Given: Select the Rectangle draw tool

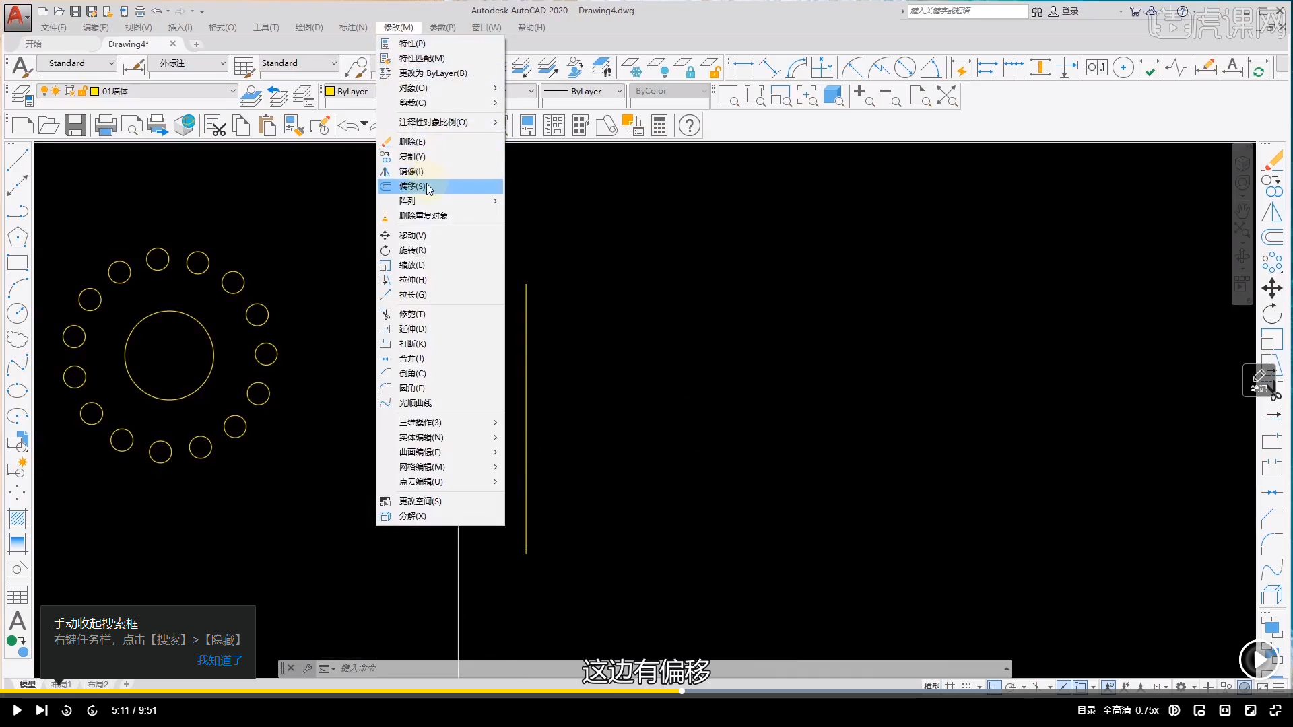Looking at the screenshot, I should 18,263.
